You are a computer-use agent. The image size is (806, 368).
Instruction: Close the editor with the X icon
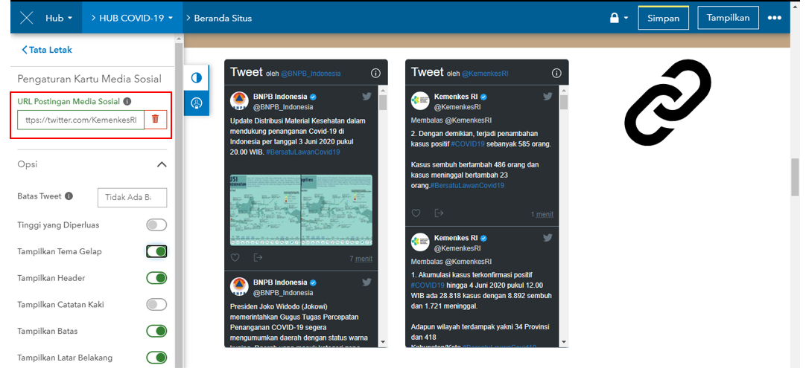pos(26,18)
